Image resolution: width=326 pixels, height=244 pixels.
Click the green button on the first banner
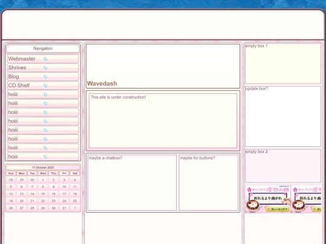277,209
